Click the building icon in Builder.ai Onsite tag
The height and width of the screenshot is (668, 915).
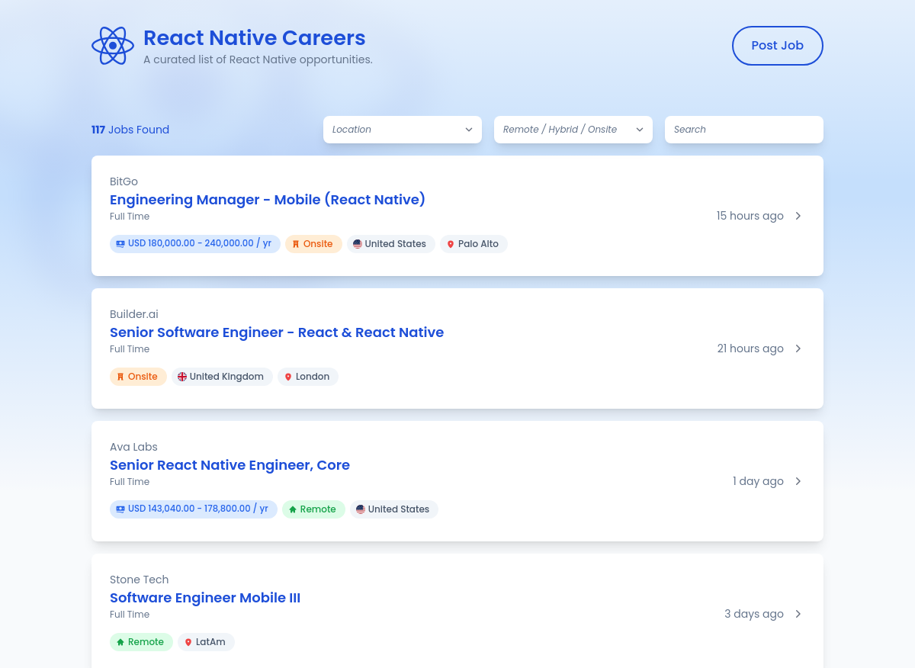coord(120,377)
